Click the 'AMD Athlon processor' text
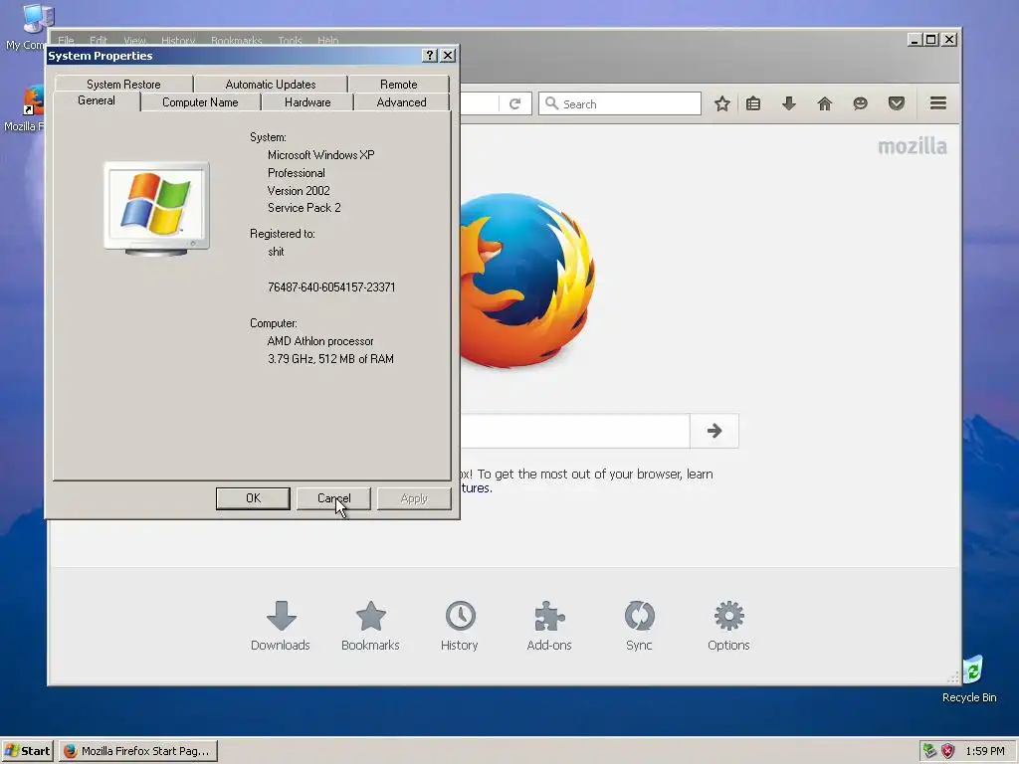 point(320,341)
